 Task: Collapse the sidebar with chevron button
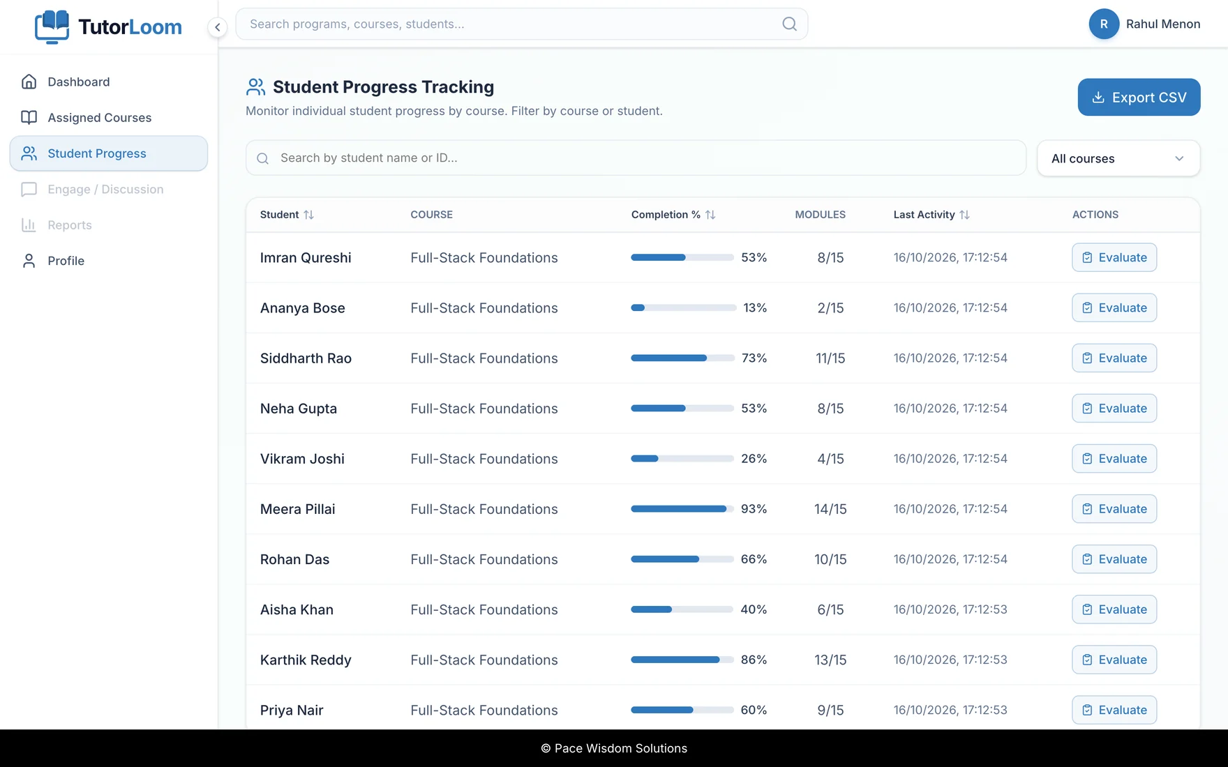pos(218,27)
